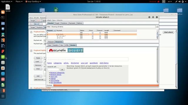Screen dimensions: 188x105
Task: Open the Save menu
Action: [54, 20]
